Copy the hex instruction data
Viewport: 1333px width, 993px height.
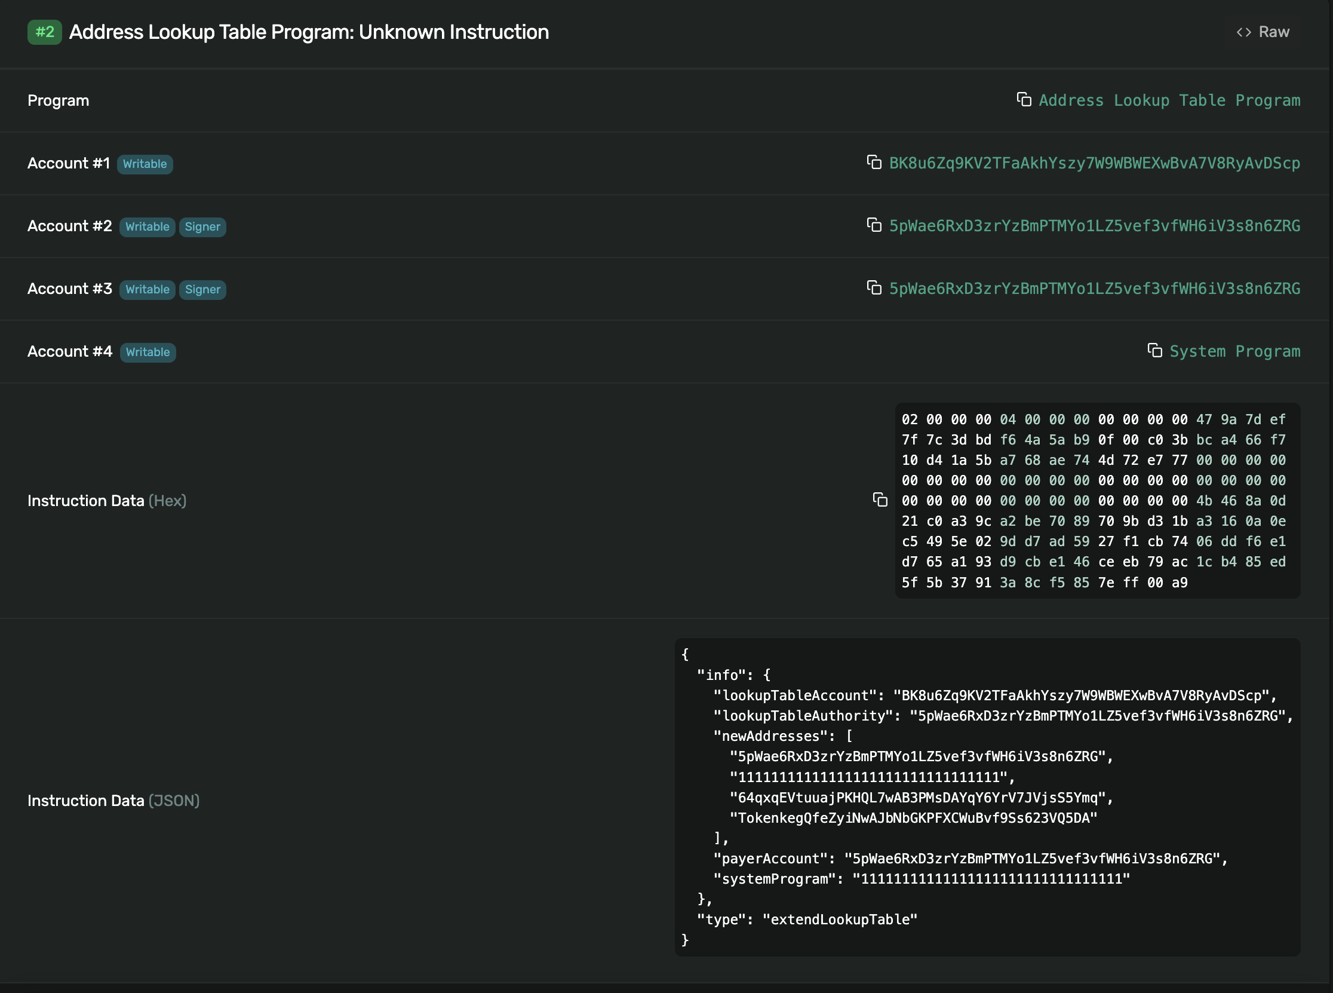click(x=880, y=499)
